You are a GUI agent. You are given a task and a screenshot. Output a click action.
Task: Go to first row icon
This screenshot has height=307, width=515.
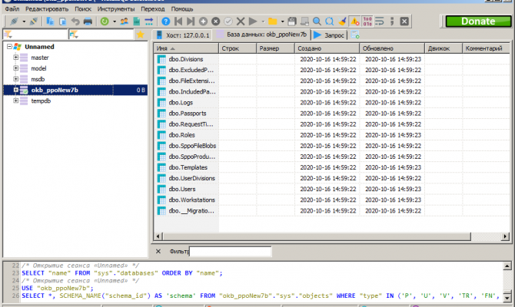(x=178, y=21)
